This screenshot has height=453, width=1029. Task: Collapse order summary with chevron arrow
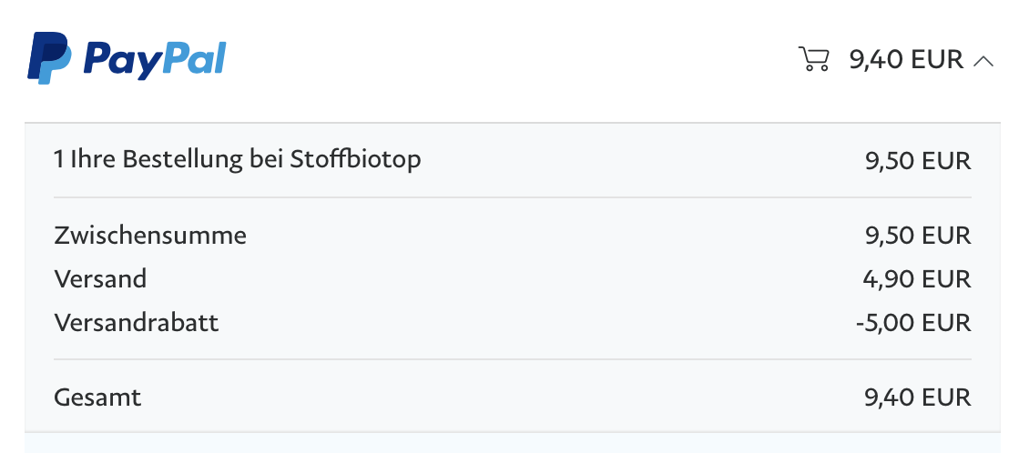click(983, 61)
